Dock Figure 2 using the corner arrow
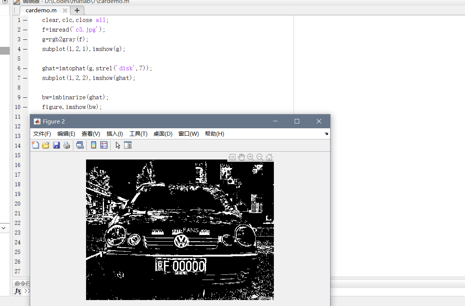 [326, 133]
